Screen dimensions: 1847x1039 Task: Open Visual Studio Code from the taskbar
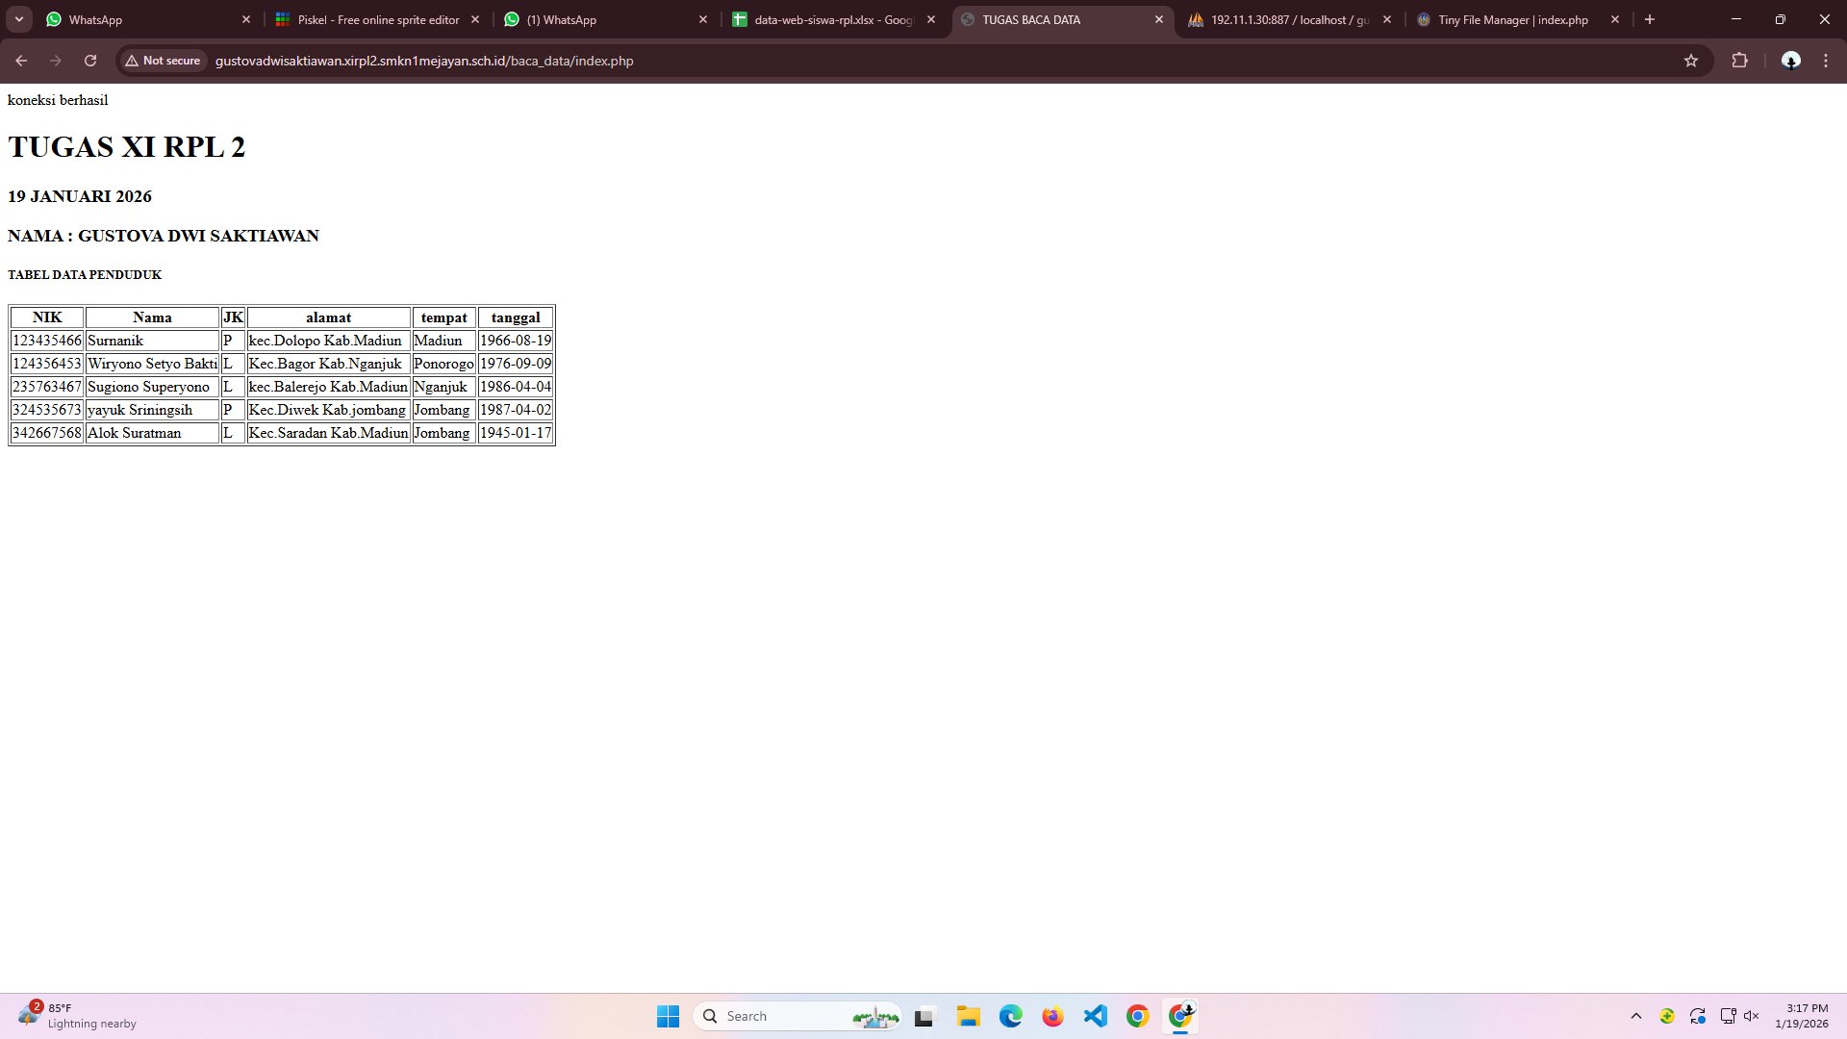1095,1016
